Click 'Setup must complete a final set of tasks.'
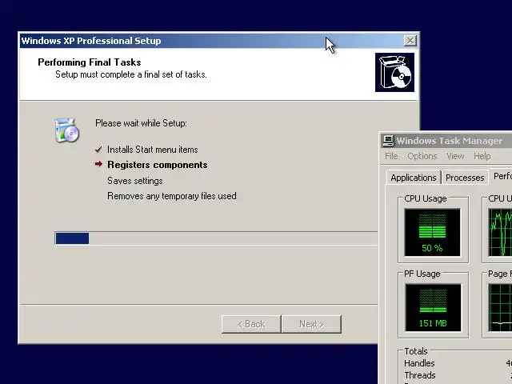Screen dimensions: 512x384 (x=131, y=74)
